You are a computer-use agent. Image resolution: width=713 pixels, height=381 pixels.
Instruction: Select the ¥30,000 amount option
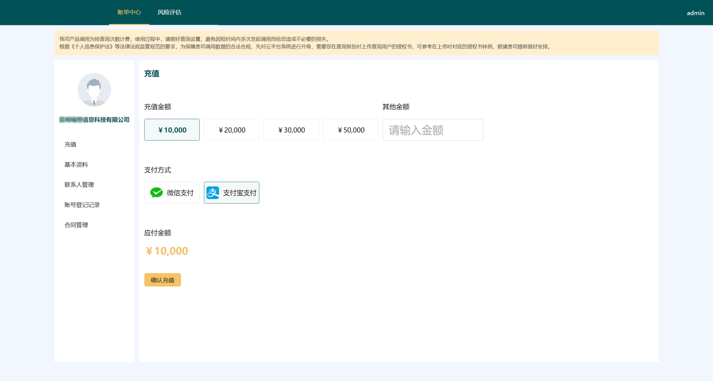pyautogui.click(x=291, y=130)
